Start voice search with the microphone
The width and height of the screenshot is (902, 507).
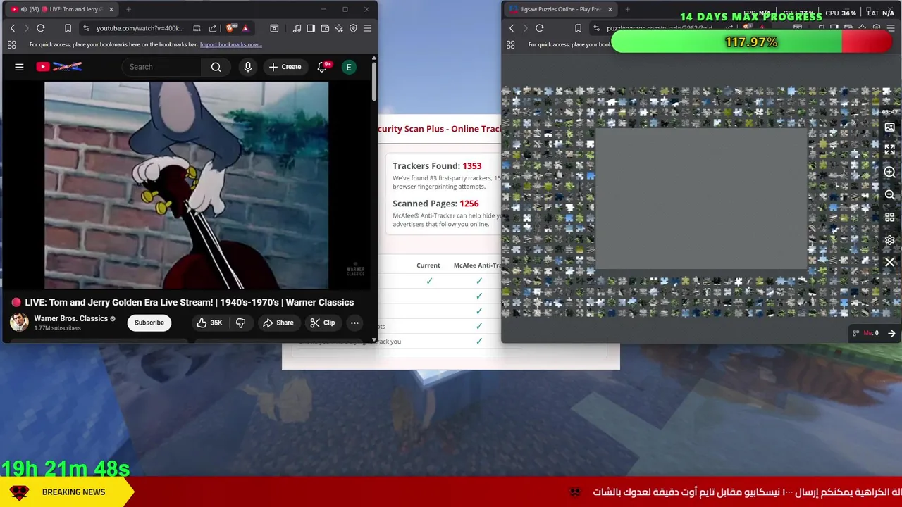coord(247,67)
